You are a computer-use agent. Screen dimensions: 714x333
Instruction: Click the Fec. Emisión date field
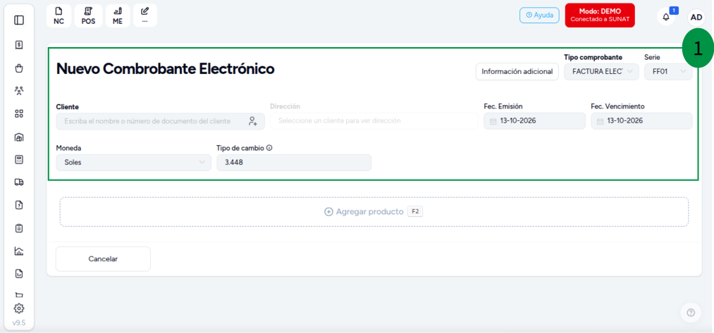coord(534,122)
